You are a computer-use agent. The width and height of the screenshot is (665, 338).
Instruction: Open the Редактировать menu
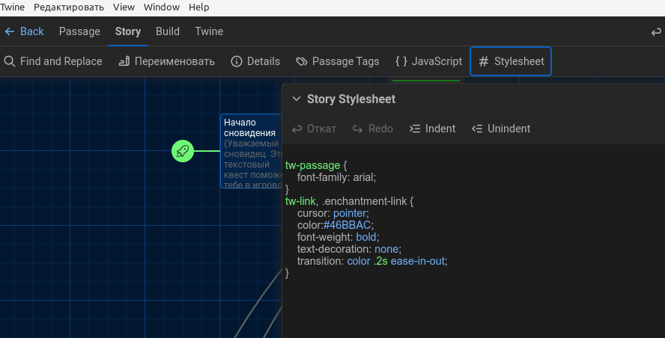(69, 7)
